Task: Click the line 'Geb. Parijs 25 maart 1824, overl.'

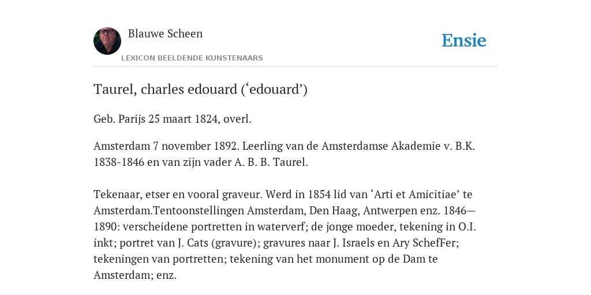Action: pyautogui.click(x=172, y=119)
